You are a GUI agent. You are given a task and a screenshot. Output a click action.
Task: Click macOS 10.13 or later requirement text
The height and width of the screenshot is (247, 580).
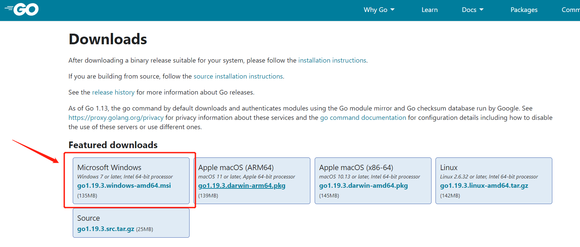pyautogui.click(x=370, y=177)
